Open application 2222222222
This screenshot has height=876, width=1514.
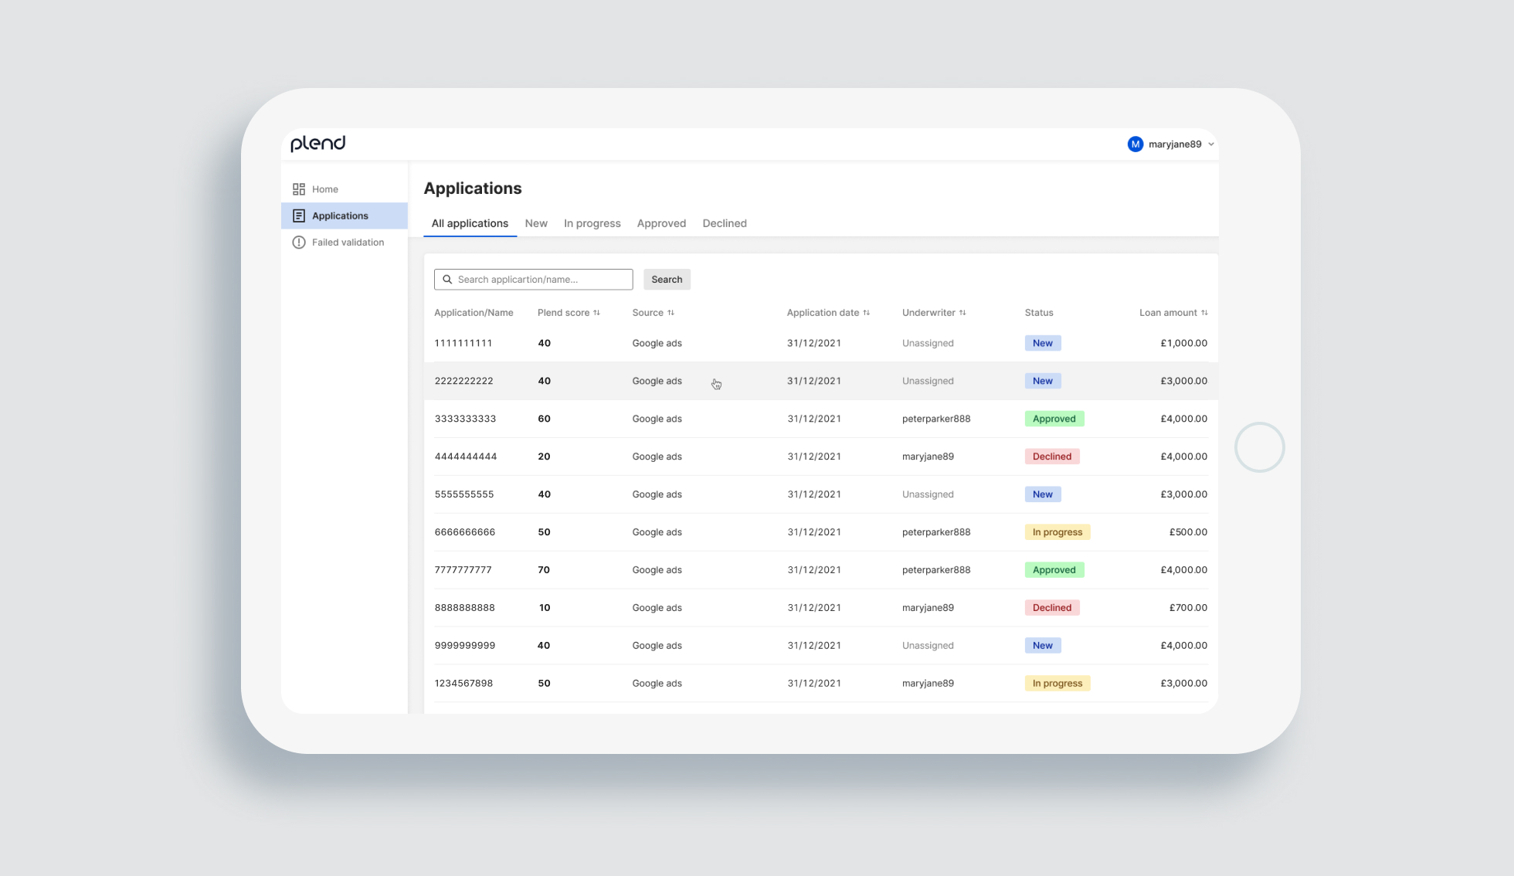click(463, 381)
